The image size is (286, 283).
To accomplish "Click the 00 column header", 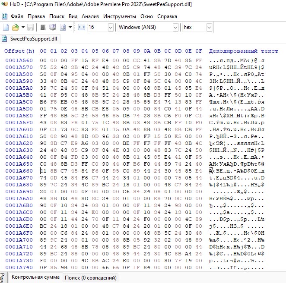I will (x=43, y=51).
